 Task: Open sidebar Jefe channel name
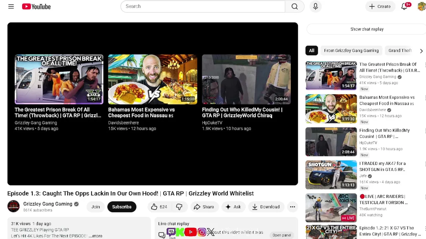click(363, 176)
